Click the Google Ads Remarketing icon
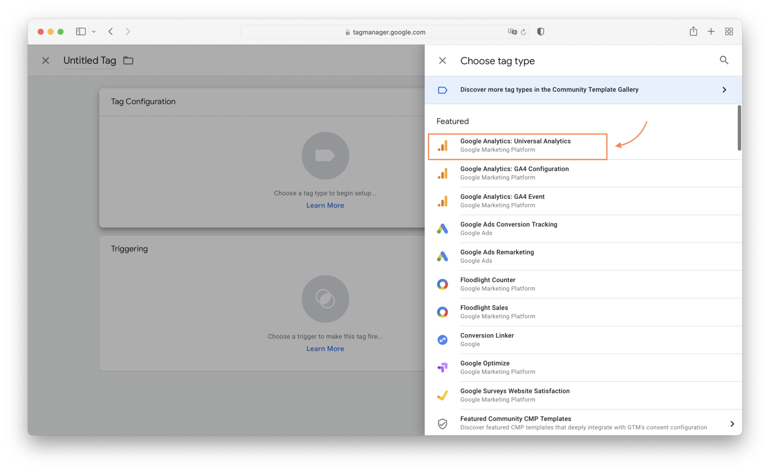Image resolution: width=770 pixels, height=472 pixels. click(x=442, y=257)
